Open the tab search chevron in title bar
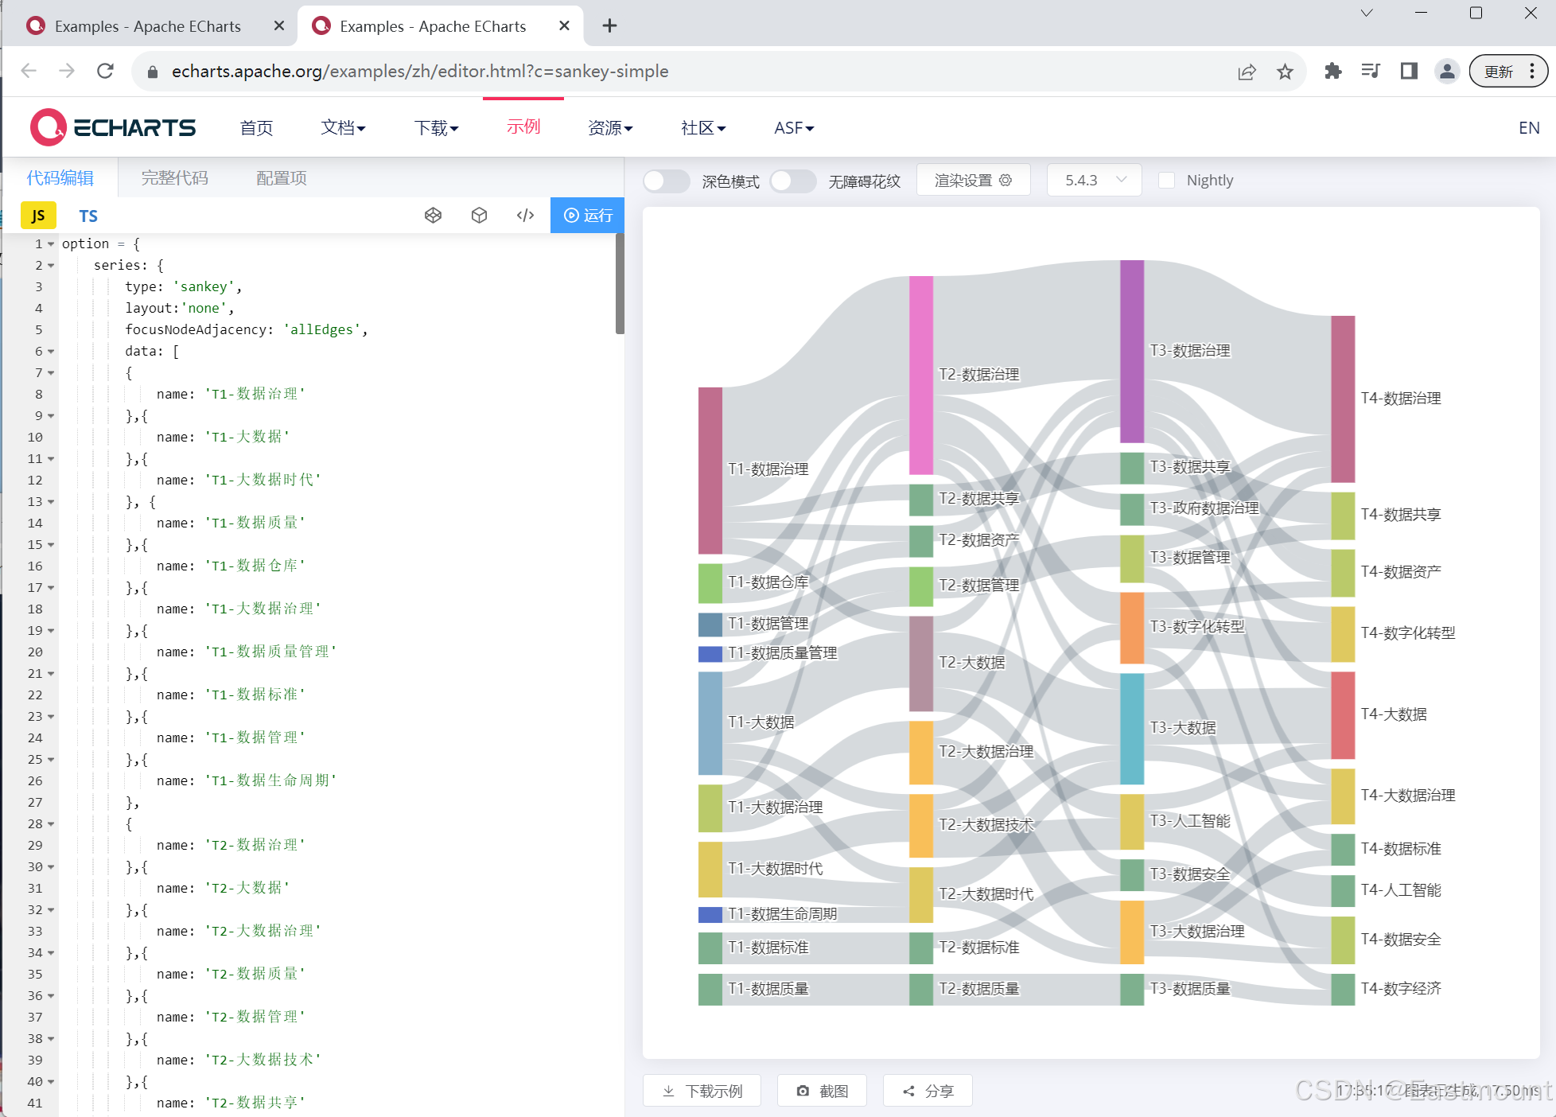The height and width of the screenshot is (1117, 1556). [1367, 14]
